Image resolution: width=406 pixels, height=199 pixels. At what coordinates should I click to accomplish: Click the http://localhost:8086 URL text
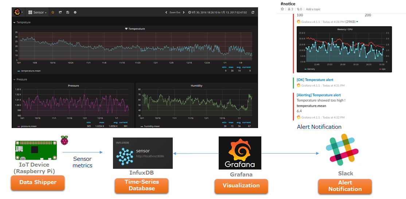150,156
